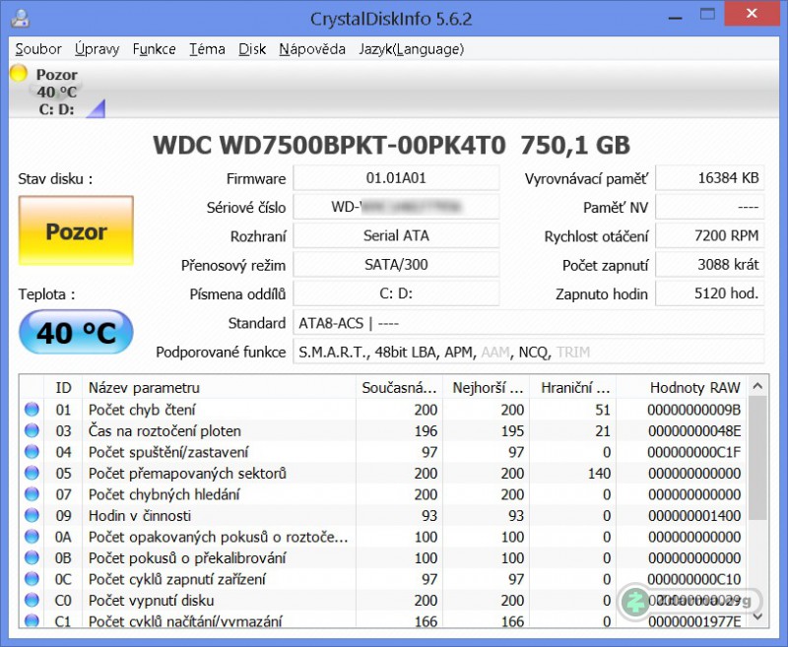This screenshot has height=647, width=788.
Task: Click the Písmena oddílů field showing C: D:
Action: point(396,293)
